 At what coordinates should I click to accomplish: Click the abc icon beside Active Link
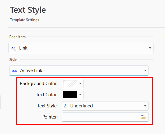15,70
